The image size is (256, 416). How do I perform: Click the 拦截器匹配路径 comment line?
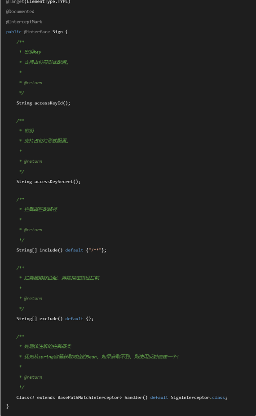(38, 209)
